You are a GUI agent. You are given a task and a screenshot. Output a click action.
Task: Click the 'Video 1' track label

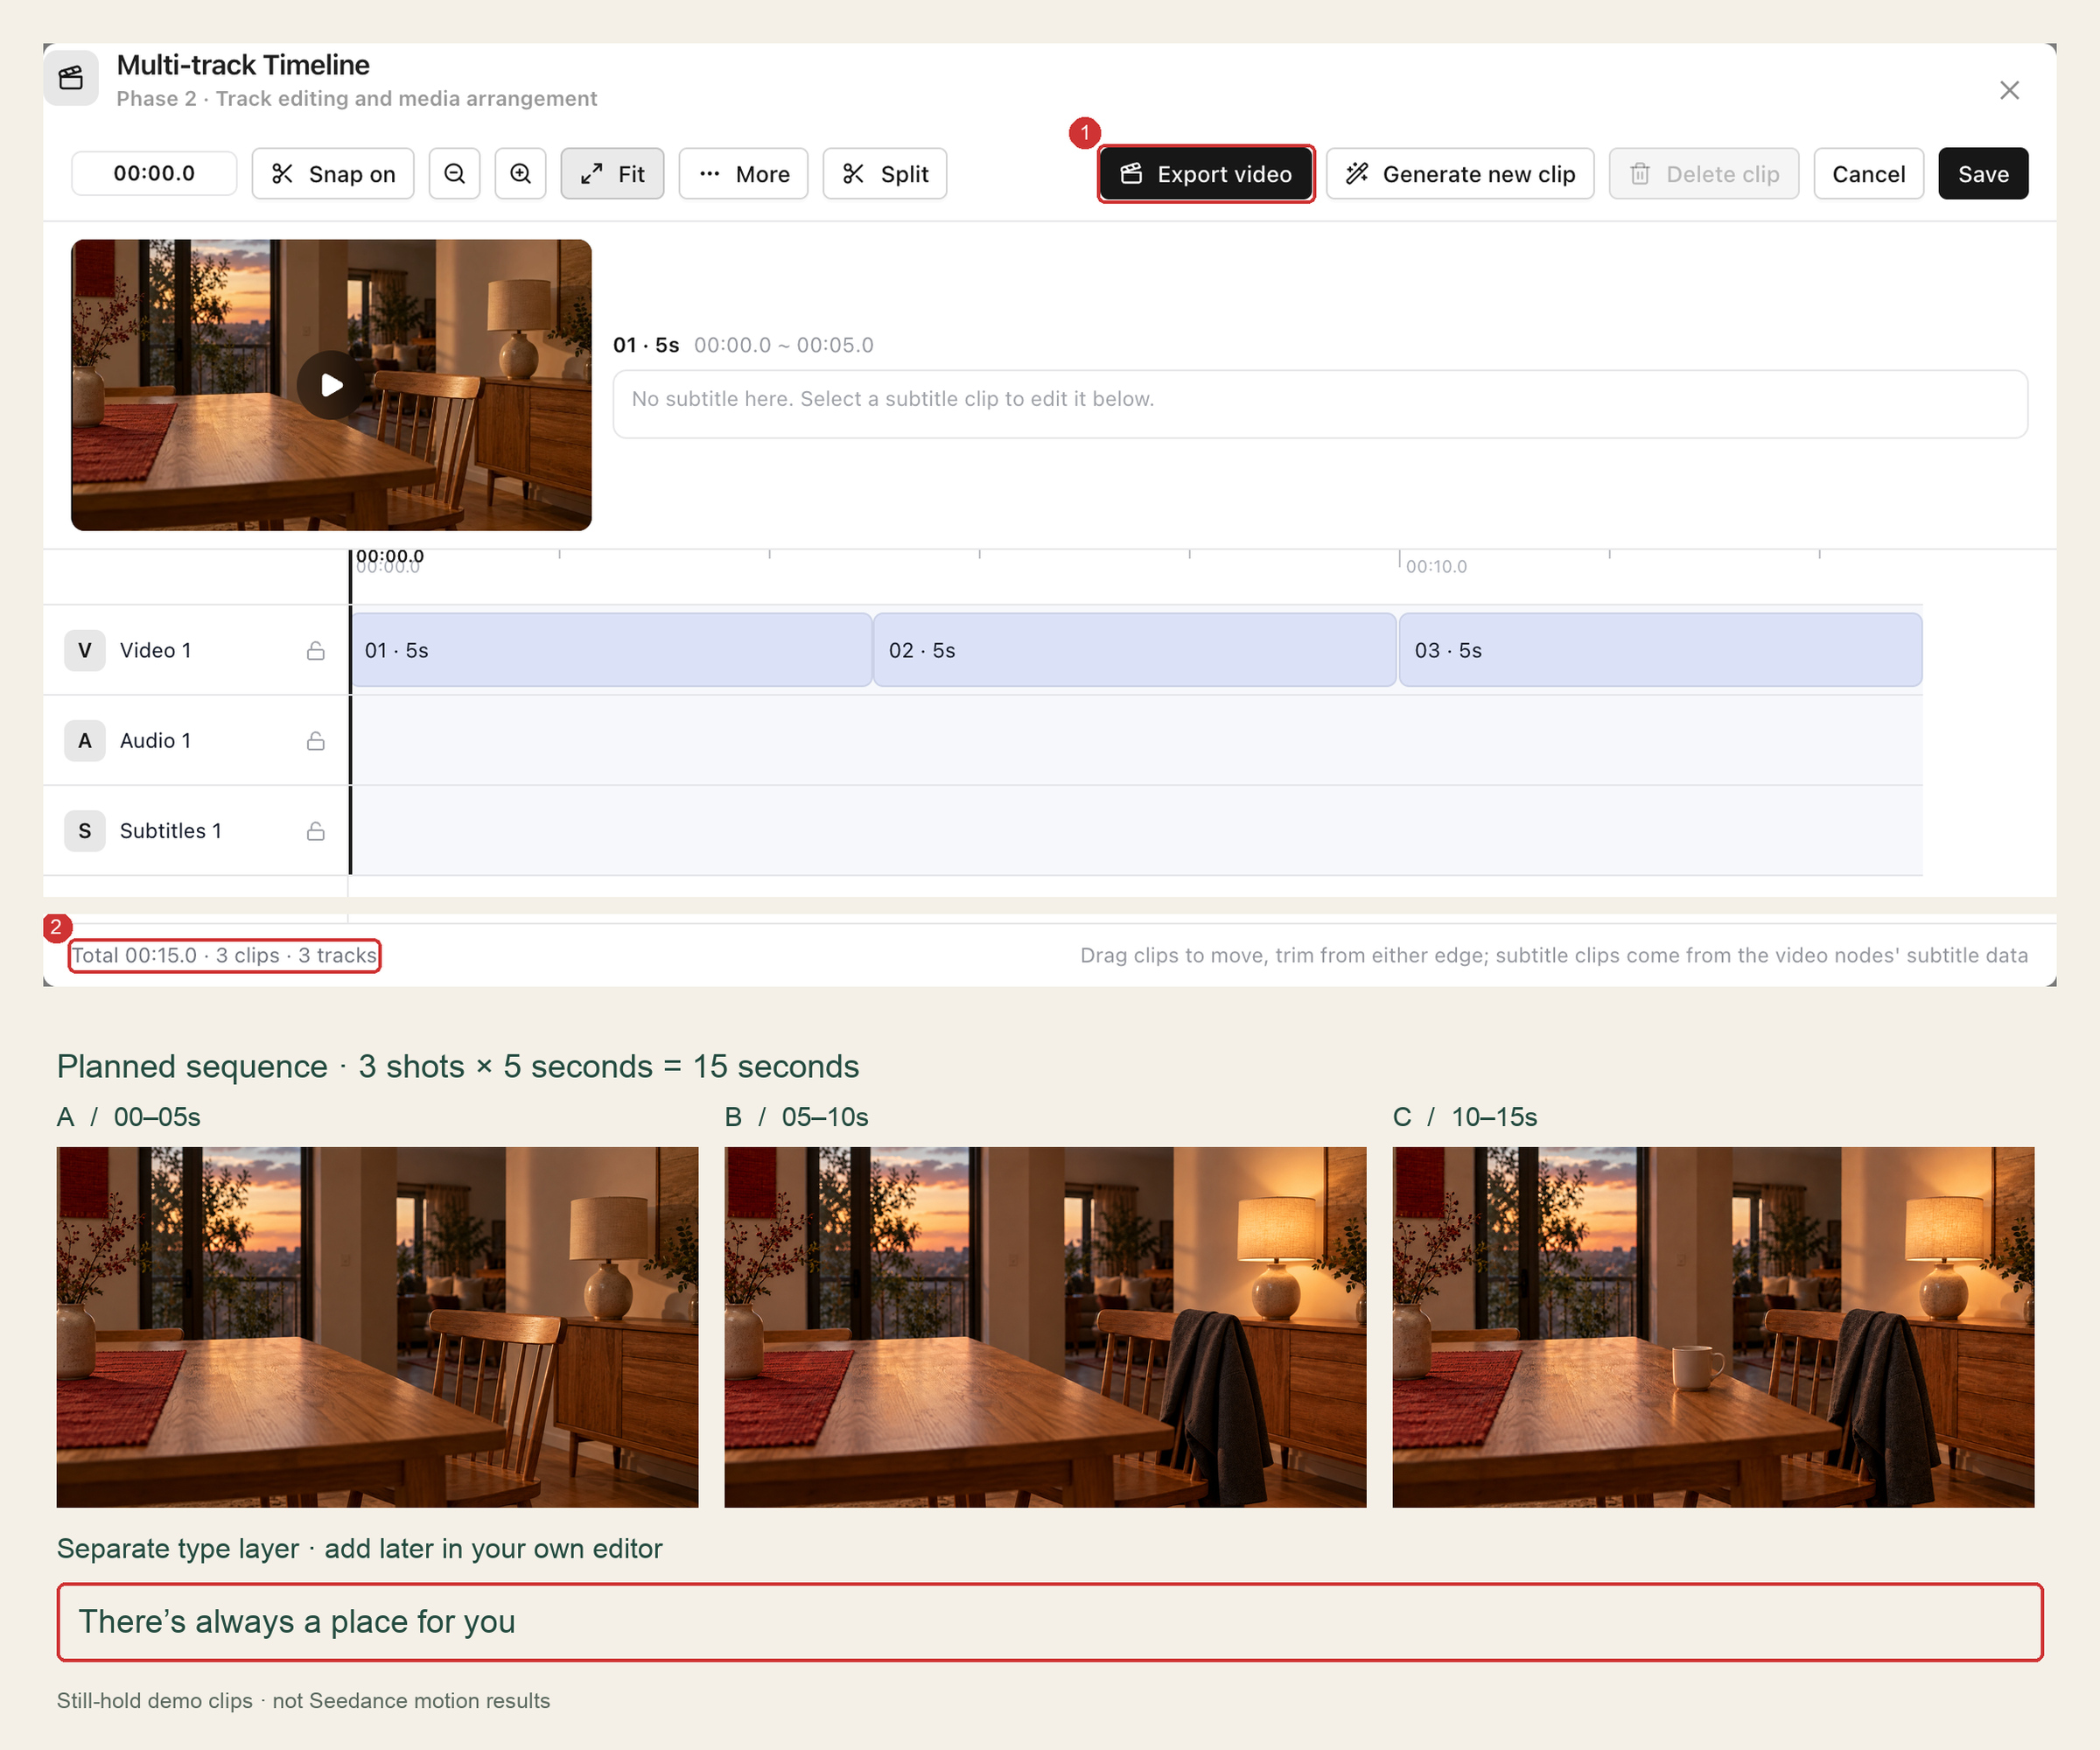pyautogui.click(x=155, y=651)
